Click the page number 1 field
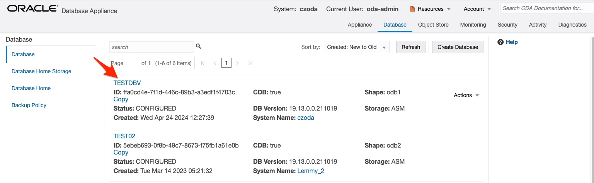This screenshot has height=183, width=594. pos(226,63)
